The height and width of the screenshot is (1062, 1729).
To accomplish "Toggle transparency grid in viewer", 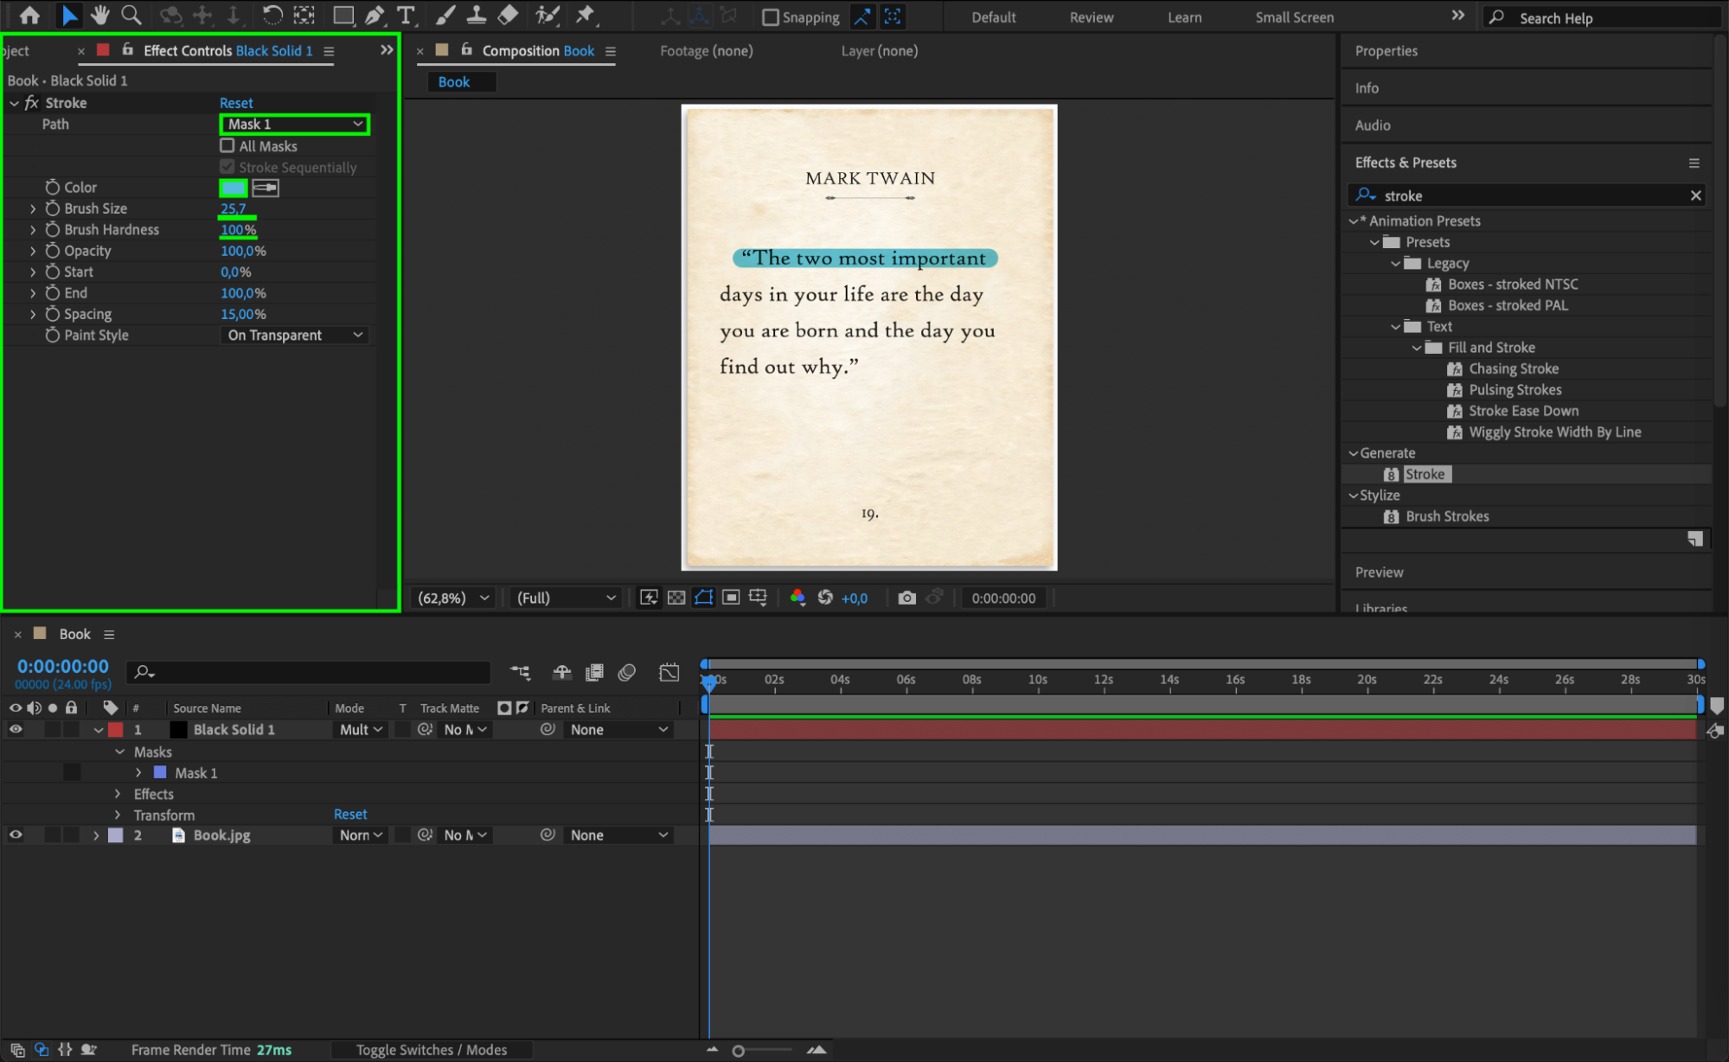I will point(676,598).
